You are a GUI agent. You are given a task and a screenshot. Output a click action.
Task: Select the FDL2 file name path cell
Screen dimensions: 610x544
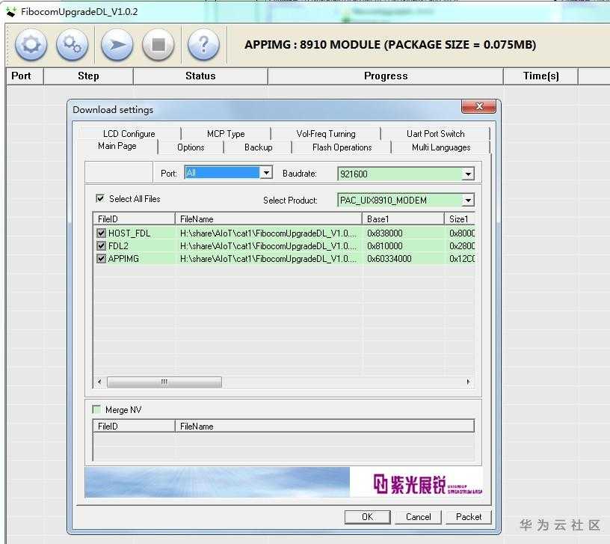tap(268, 245)
